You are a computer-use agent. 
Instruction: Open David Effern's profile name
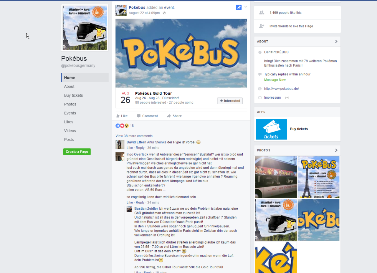pos(136,142)
